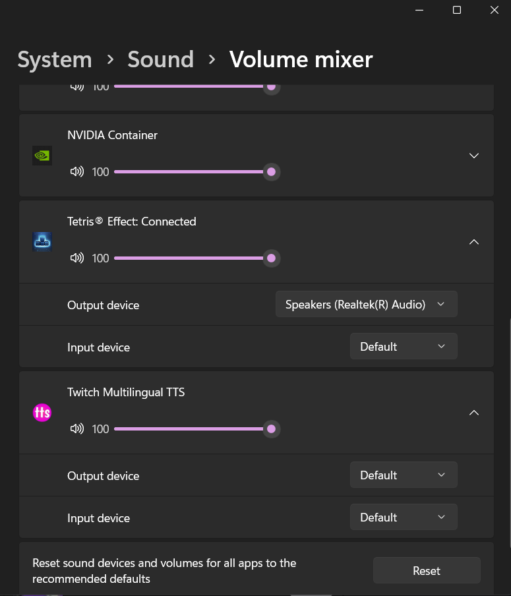Click the Tetris Effect app icon

(42, 242)
